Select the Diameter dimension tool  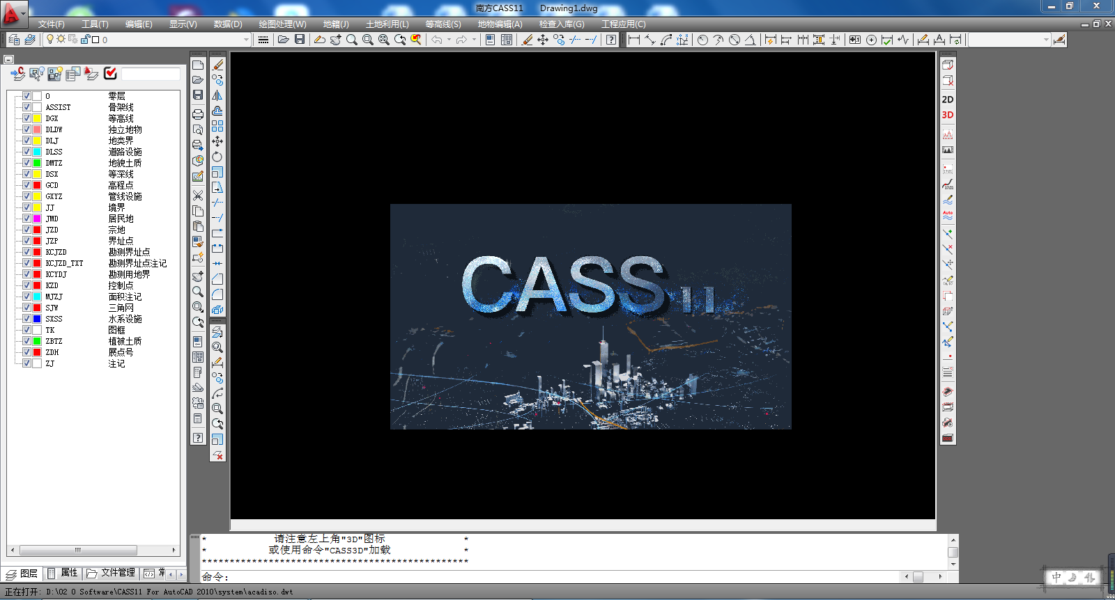[x=735, y=40]
